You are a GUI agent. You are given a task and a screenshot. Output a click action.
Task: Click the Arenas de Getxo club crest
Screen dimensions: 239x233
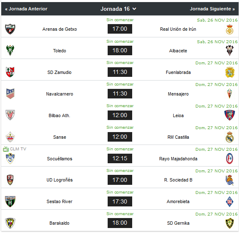tap(10, 29)
